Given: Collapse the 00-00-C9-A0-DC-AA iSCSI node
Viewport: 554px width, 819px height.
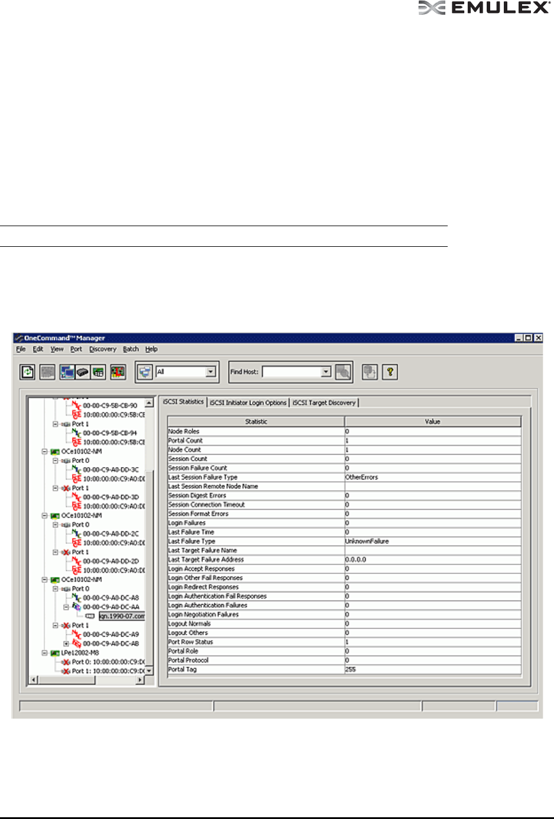Looking at the screenshot, I should click(x=67, y=607).
